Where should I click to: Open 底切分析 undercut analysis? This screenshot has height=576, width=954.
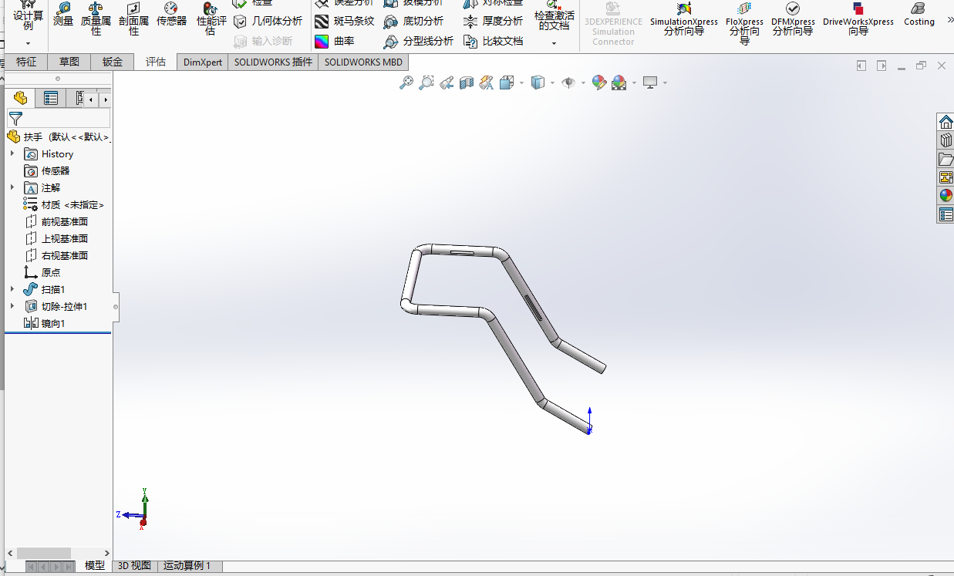click(413, 21)
